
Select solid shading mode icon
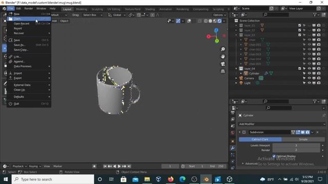coord(210,21)
